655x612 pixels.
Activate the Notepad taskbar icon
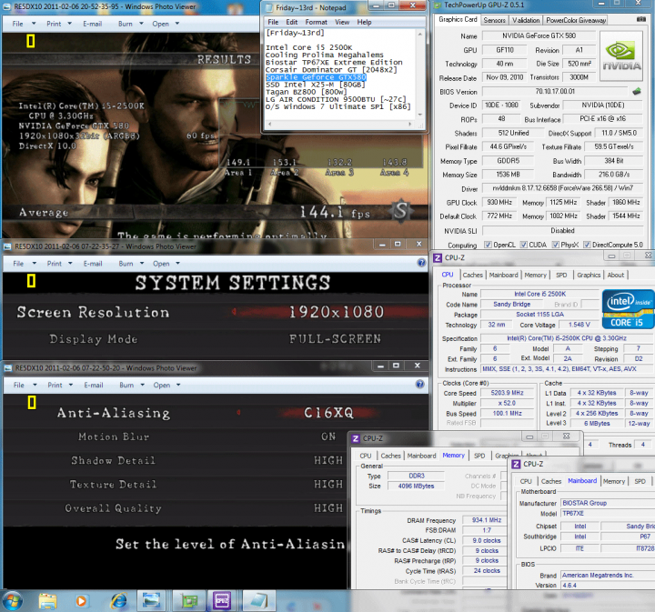(257, 601)
